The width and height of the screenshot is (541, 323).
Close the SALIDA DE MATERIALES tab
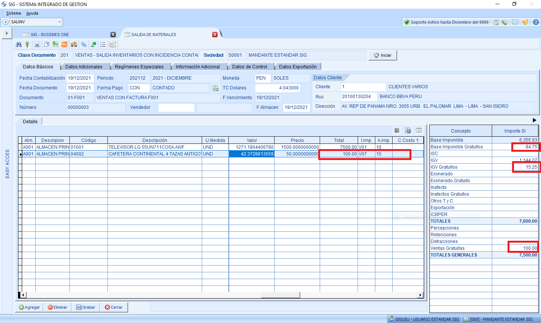(215, 35)
